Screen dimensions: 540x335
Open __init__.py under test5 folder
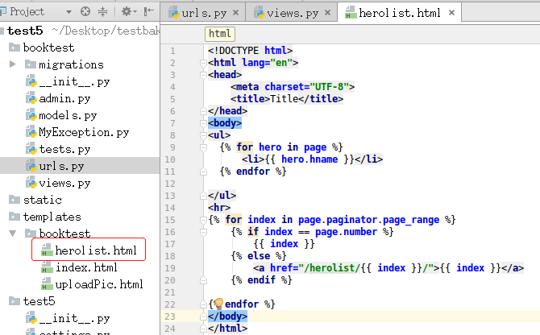pyautogui.click(x=74, y=318)
